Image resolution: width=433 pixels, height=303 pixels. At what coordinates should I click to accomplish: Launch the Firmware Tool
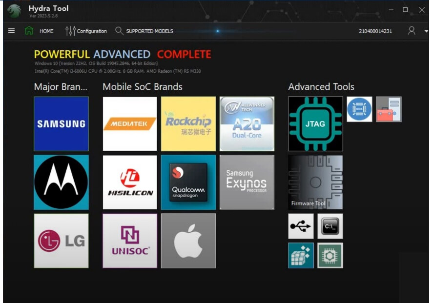315,182
